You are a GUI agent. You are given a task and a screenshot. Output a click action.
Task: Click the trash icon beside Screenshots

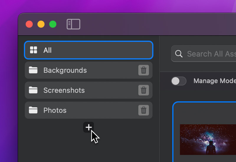tap(143, 90)
